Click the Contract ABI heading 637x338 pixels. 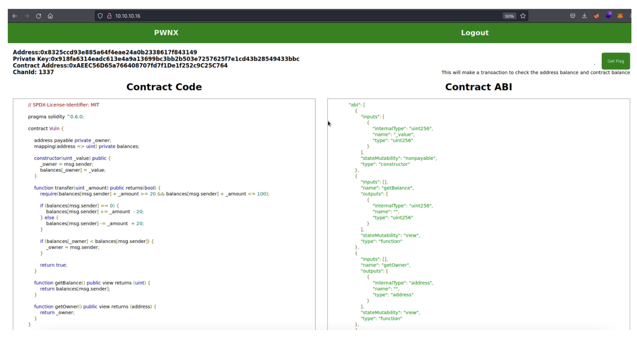(x=478, y=87)
